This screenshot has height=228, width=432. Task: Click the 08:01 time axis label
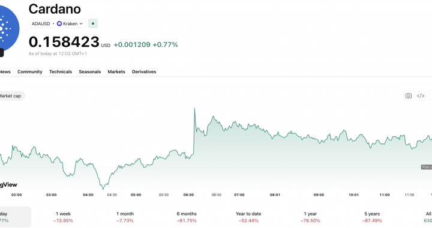click(x=275, y=194)
